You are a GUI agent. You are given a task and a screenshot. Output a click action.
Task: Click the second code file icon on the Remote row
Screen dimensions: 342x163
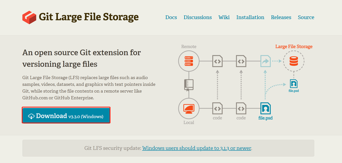[x=241, y=61]
